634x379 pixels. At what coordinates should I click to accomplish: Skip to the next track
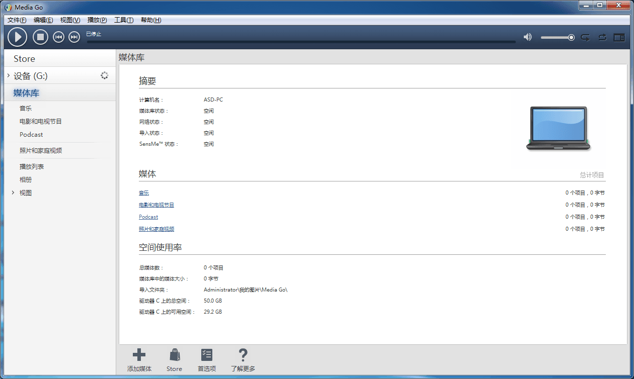(74, 37)
